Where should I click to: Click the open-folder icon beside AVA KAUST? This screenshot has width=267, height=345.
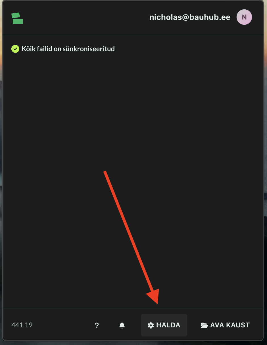(205, 325)
